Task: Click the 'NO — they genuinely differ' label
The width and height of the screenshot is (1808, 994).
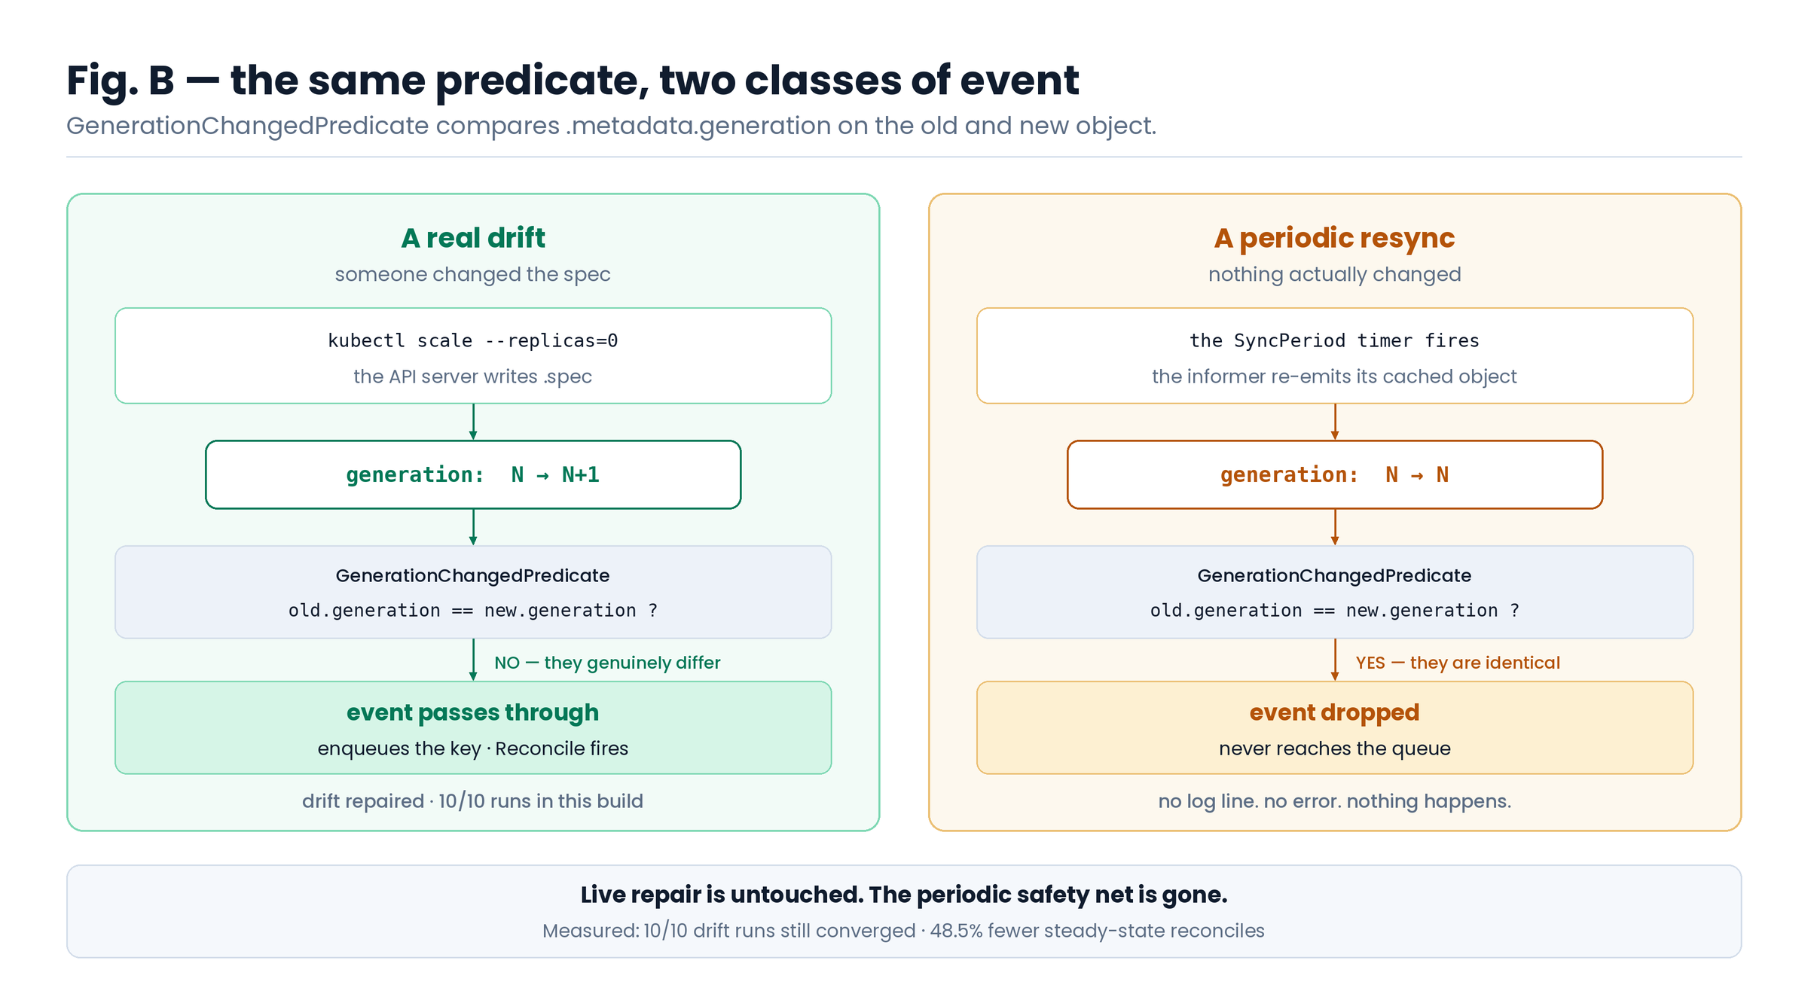Action: coord(607,663)
